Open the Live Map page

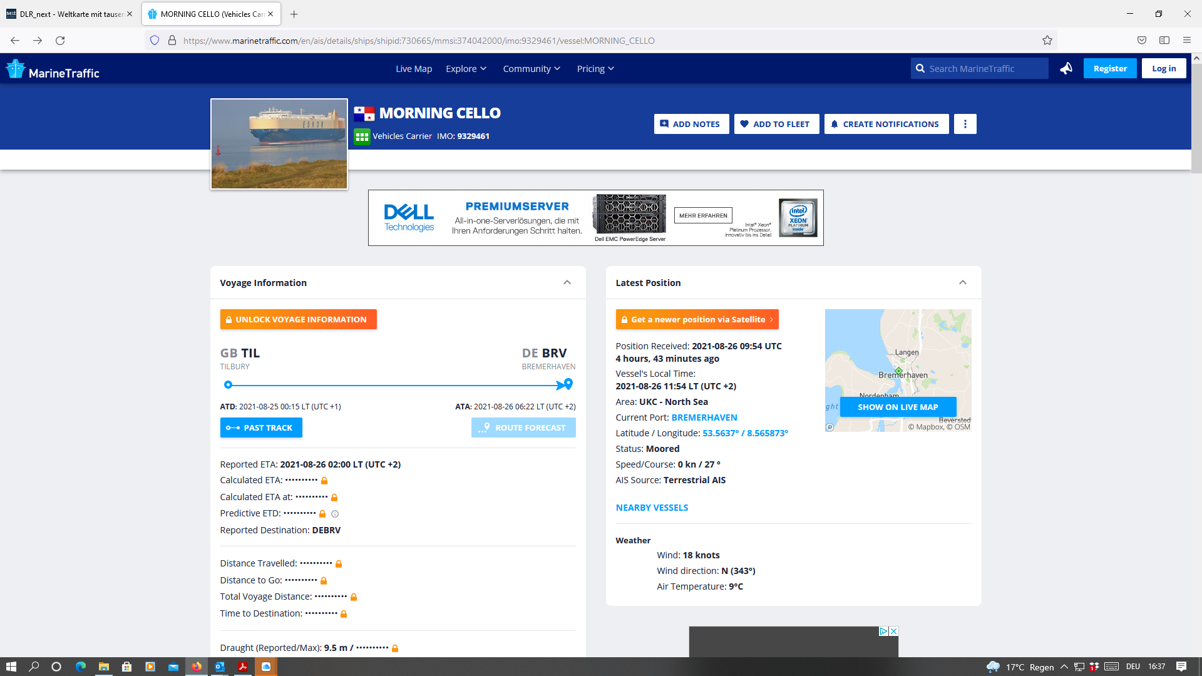414,69
